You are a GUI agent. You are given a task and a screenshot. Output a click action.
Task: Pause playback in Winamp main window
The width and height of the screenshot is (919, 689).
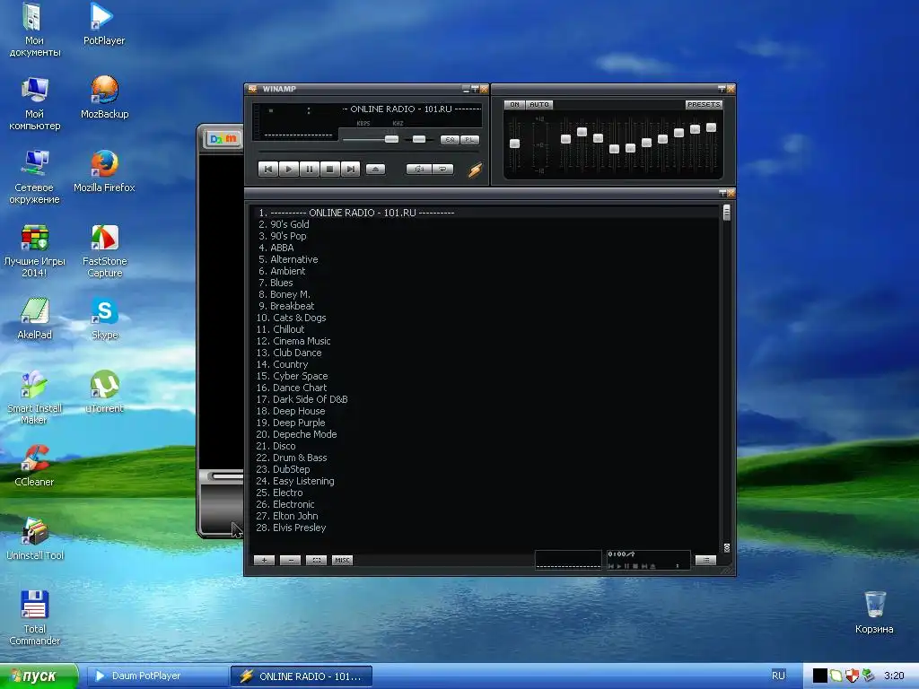pos(309,170)
